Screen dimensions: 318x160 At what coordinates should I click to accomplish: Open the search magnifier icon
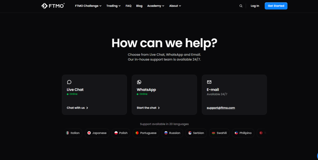pos(241,6)
